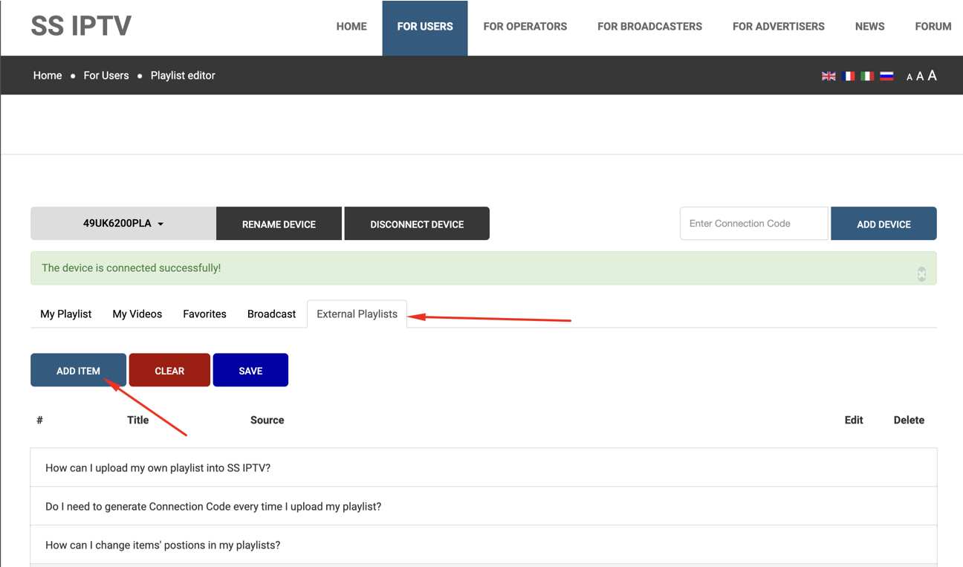Screen dimensions: 963x567
Task: Switch language to Russian flag
Action: [886, 76]
